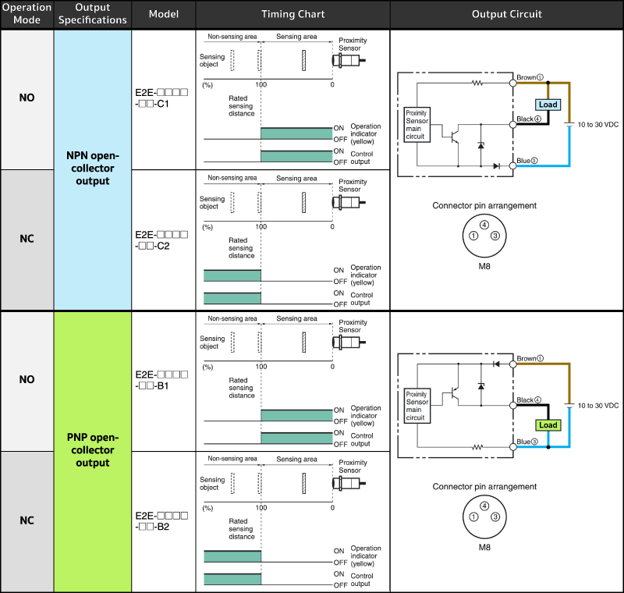Click the Output Circuit column header
Image resolution: width=624 pixels, height=593 pixels.
pos(506,14)
